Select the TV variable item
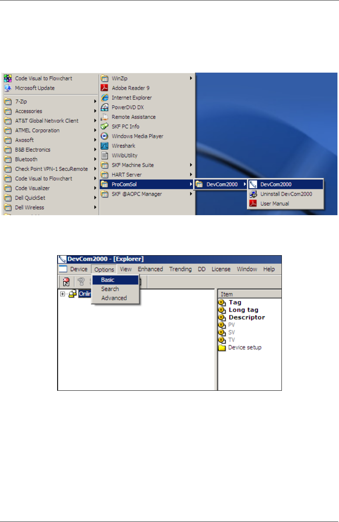This screenshot has height=522, width=339. tap(227, 340)
